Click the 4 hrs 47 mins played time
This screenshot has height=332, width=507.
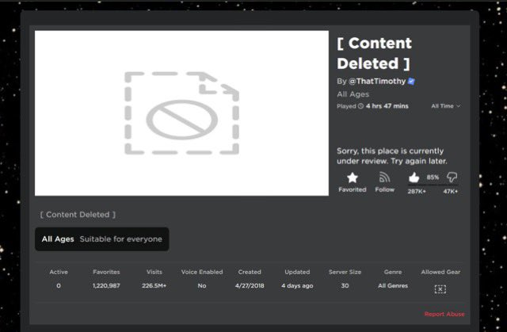click(387, 106)
